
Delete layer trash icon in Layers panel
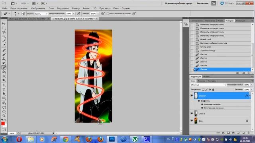(x=249, y=133)
